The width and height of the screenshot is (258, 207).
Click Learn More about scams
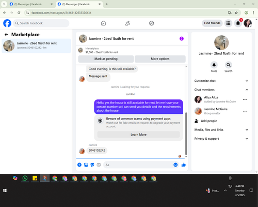pyautogui.click(x=139, y=135)
